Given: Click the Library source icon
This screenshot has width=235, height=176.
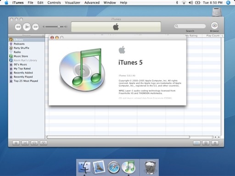Looking at the screenshot, I should [x=11, y=40].
